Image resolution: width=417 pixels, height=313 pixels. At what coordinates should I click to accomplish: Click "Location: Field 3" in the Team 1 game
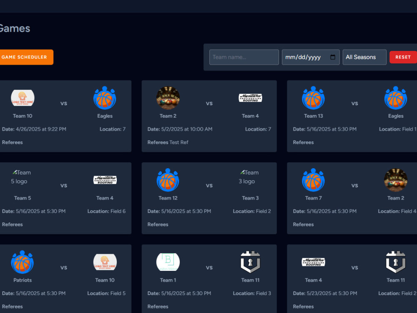click(252, 293)
